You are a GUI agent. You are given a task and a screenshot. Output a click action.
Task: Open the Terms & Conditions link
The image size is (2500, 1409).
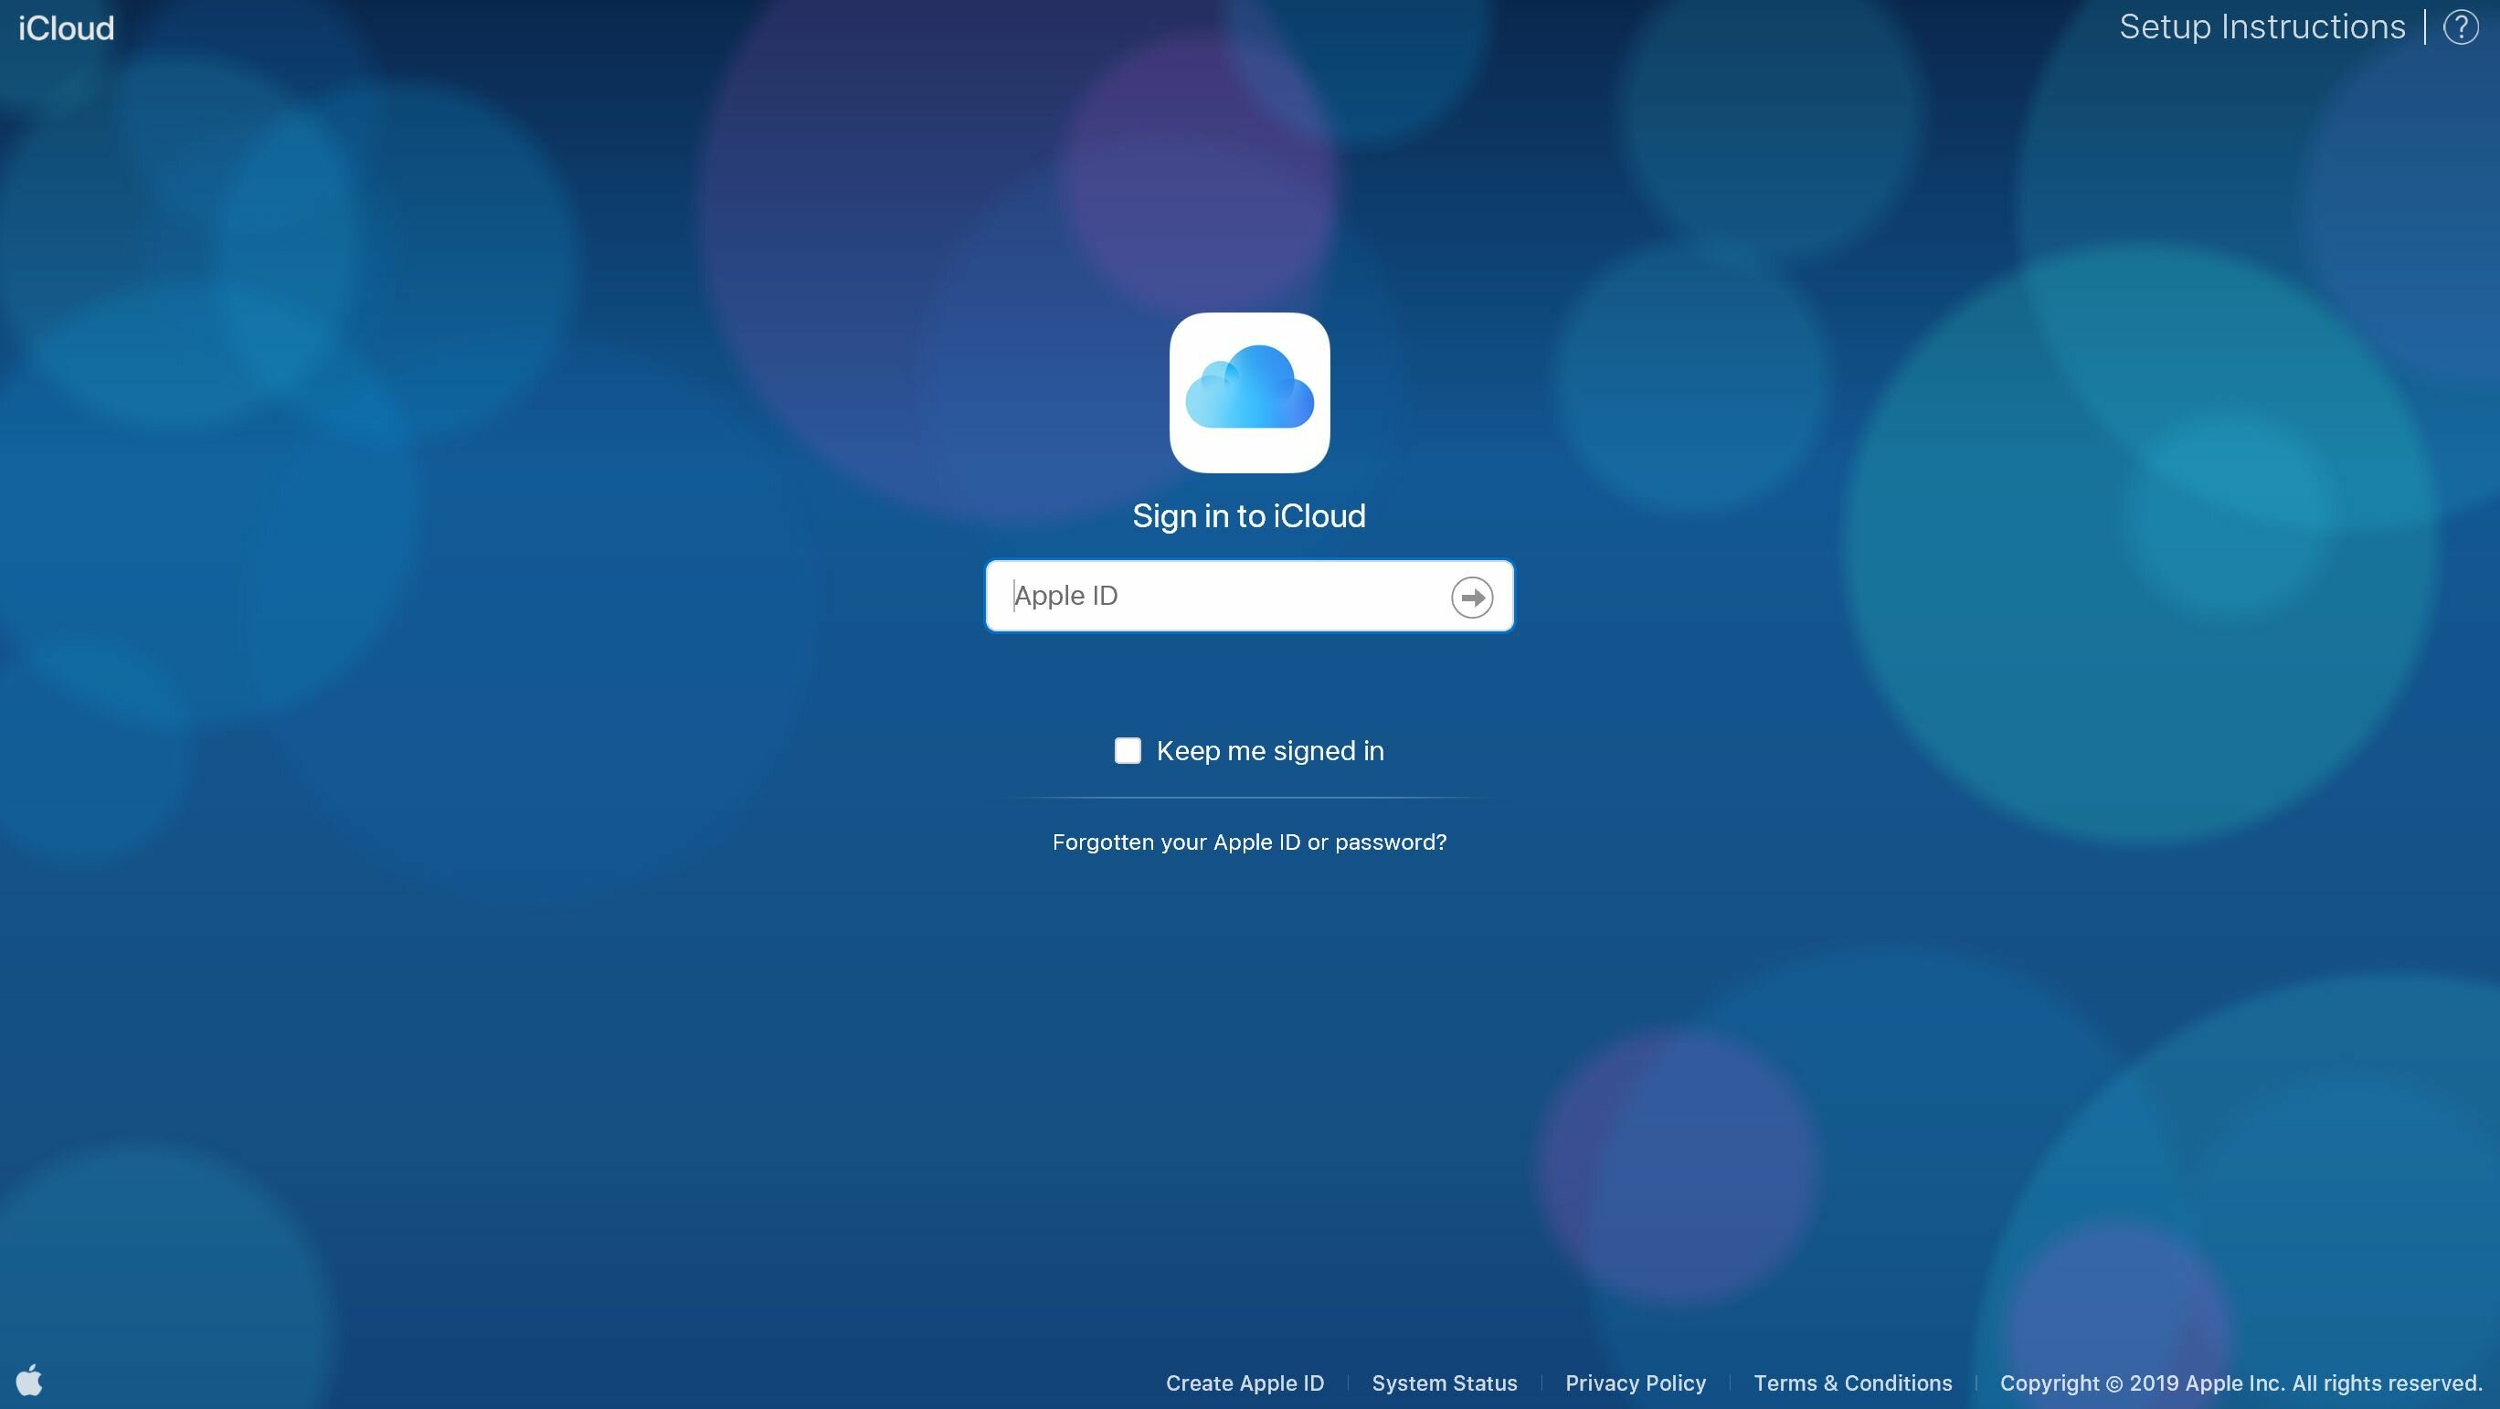(1853, 1383)
